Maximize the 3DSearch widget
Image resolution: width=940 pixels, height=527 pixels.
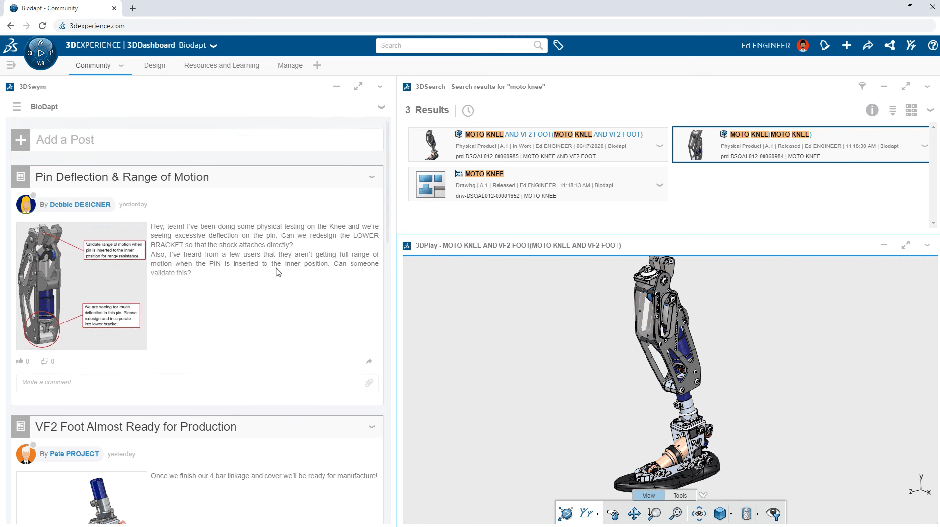click(906, 86)
